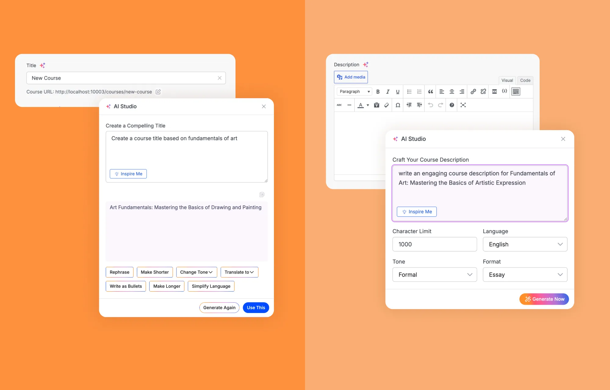This screenshot has height=390, width=610.
Task: Open the Paragraph format dropdown
Action: coord(354,91)
